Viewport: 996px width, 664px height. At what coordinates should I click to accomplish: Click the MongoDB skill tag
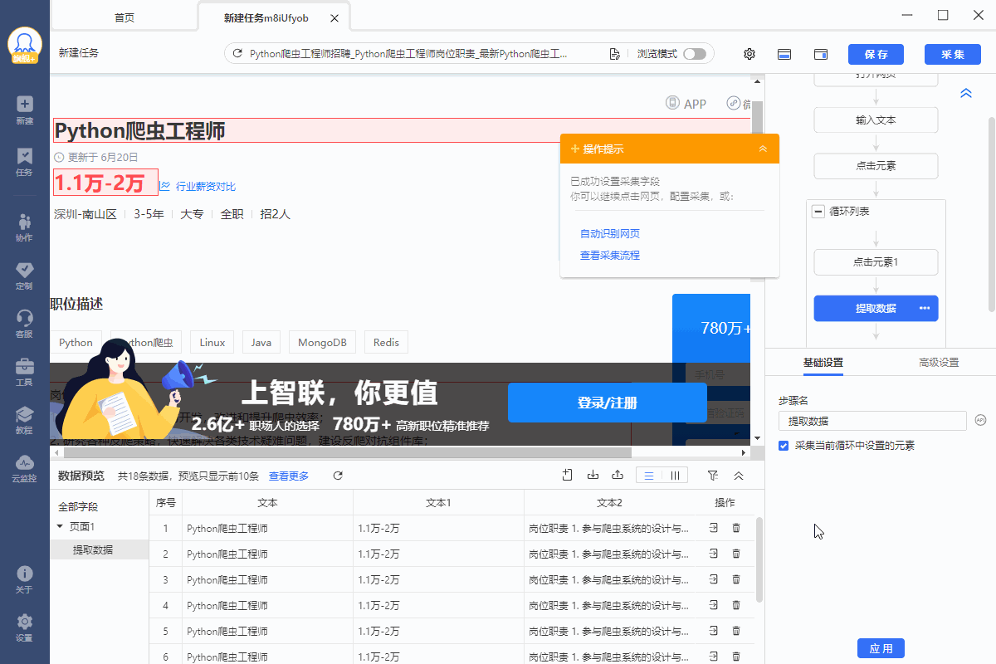pos(324,343)
